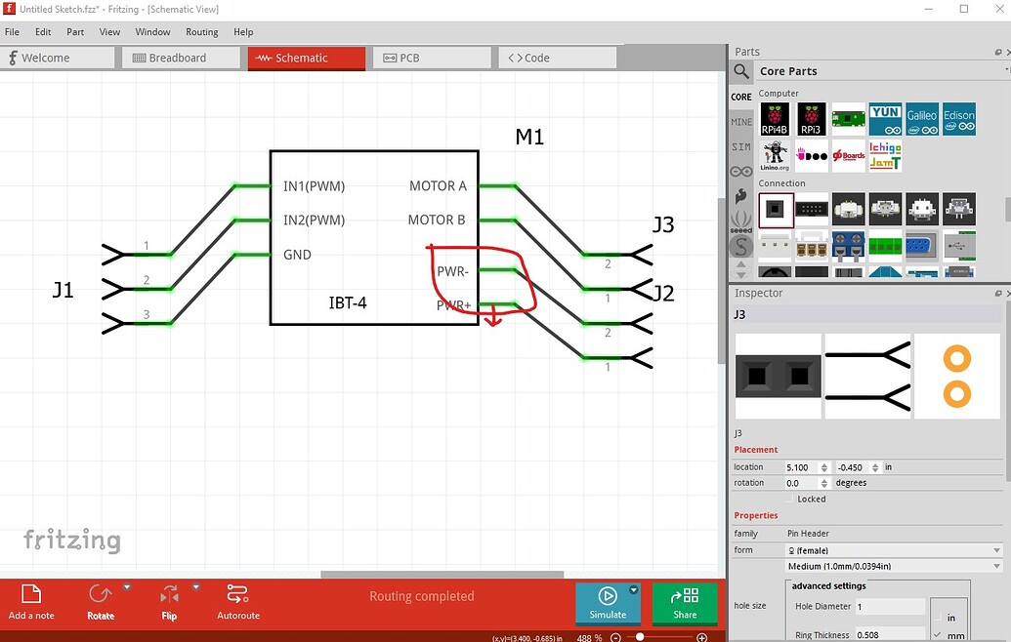Select the IBT-4 part label on canvas
Viewport: 1011px width, 642px height.
348,302
